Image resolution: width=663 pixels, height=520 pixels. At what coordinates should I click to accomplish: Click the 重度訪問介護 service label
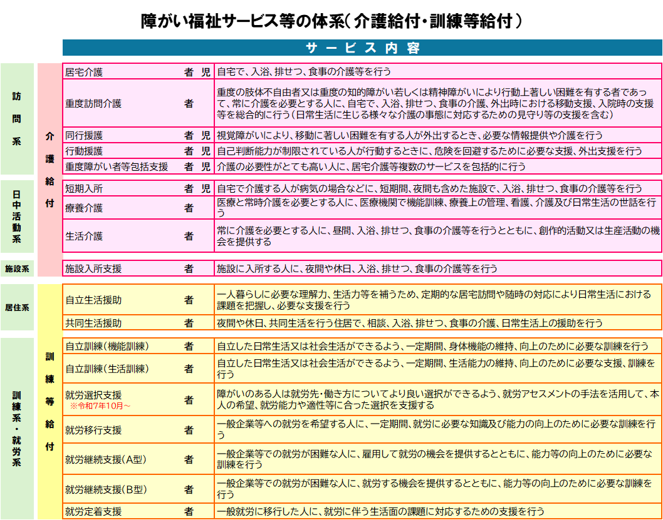(93, 104)
